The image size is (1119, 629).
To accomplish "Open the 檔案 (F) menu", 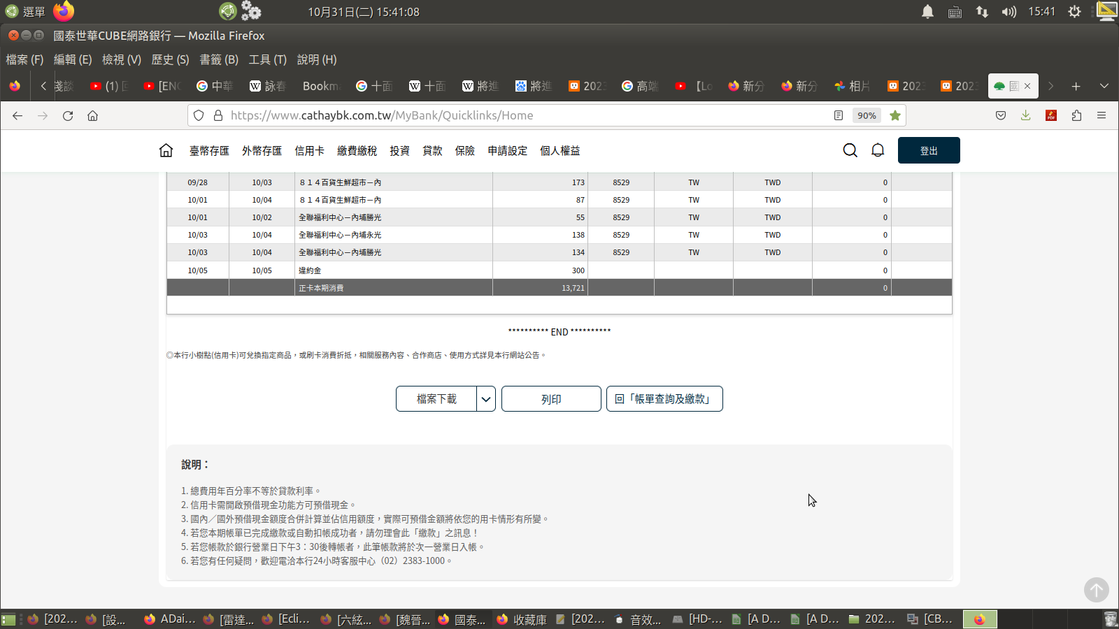I will click(x=24, y=59).
